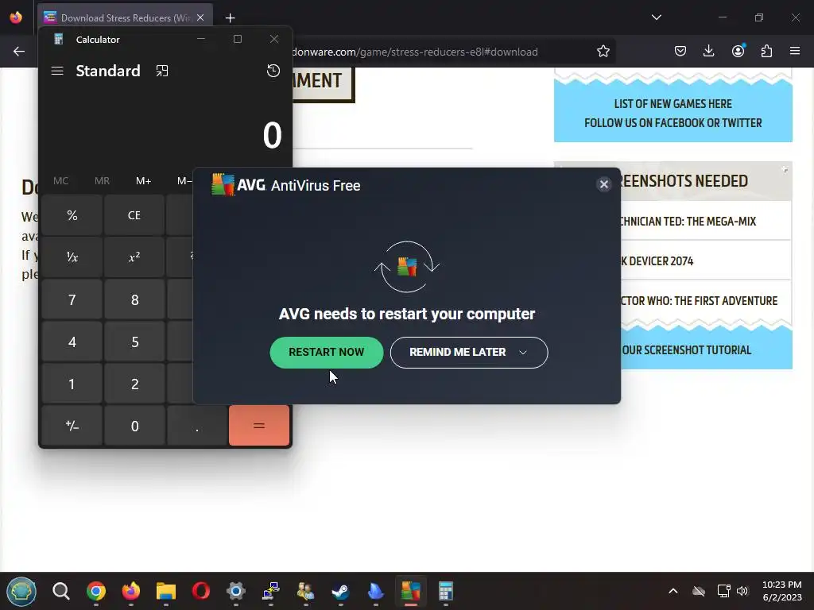Open Steam from taskbar
Viewport: 814px width, 610px height.
[340, 591]
